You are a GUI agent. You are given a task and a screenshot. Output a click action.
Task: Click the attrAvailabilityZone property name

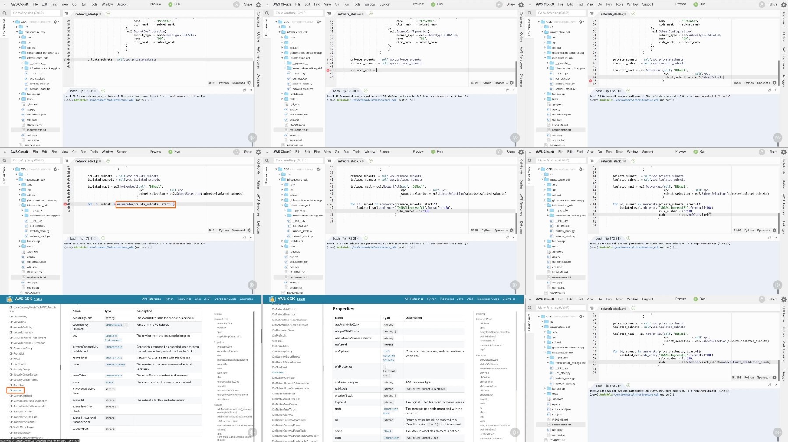click(347, 325)
